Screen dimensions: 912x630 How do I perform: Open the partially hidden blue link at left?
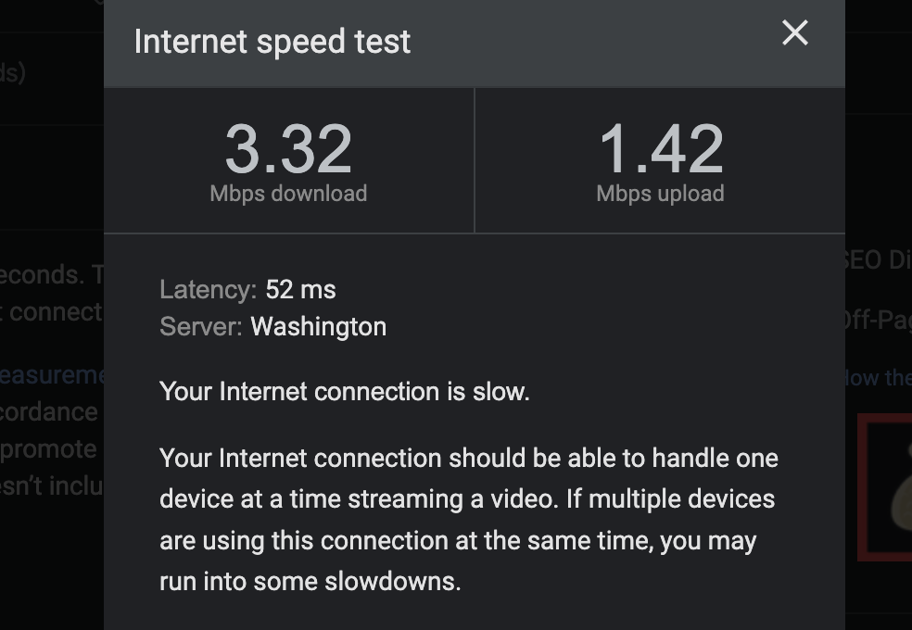click(51, 375)
